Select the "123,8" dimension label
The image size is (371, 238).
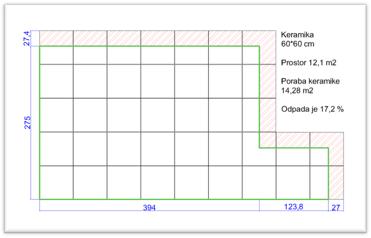[293, 207]
